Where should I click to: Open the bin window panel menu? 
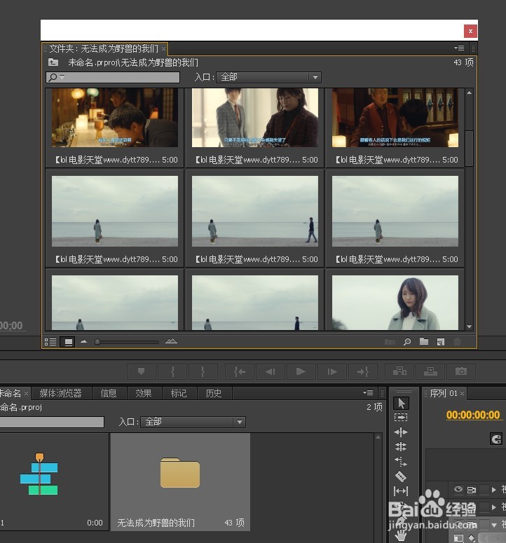(459, 48)
